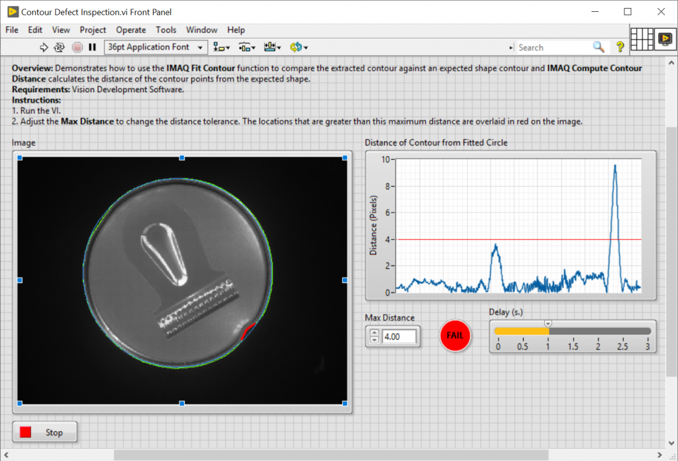
Task: Click the VI icon in top-right corner
Action: pos(664,39)
